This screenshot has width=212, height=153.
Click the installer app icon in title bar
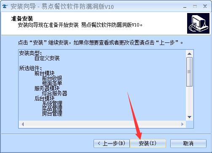pos(5,6)
